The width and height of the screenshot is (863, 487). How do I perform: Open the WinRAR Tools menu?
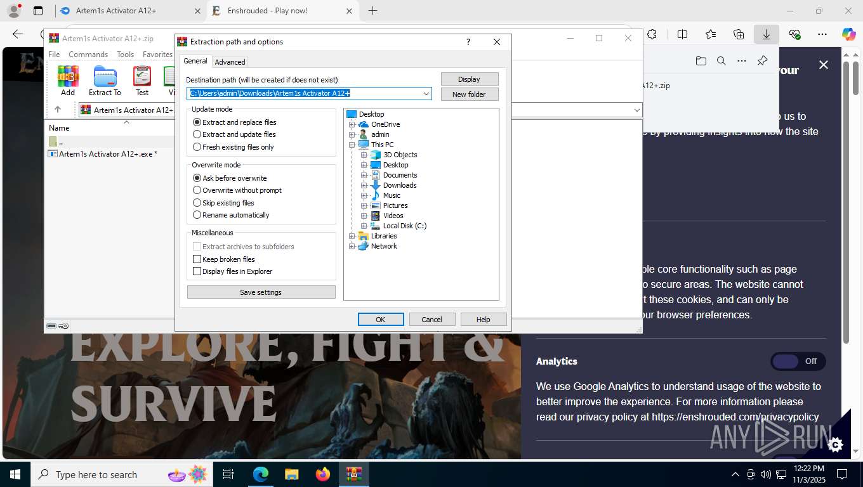pyautogui.click(x=126, y=55)
